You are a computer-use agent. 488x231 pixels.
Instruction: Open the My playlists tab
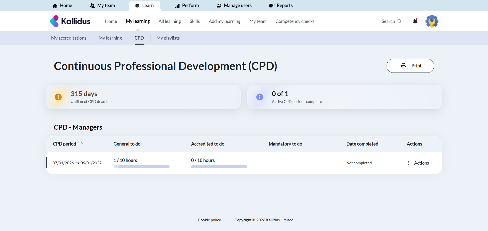point(168,38)
